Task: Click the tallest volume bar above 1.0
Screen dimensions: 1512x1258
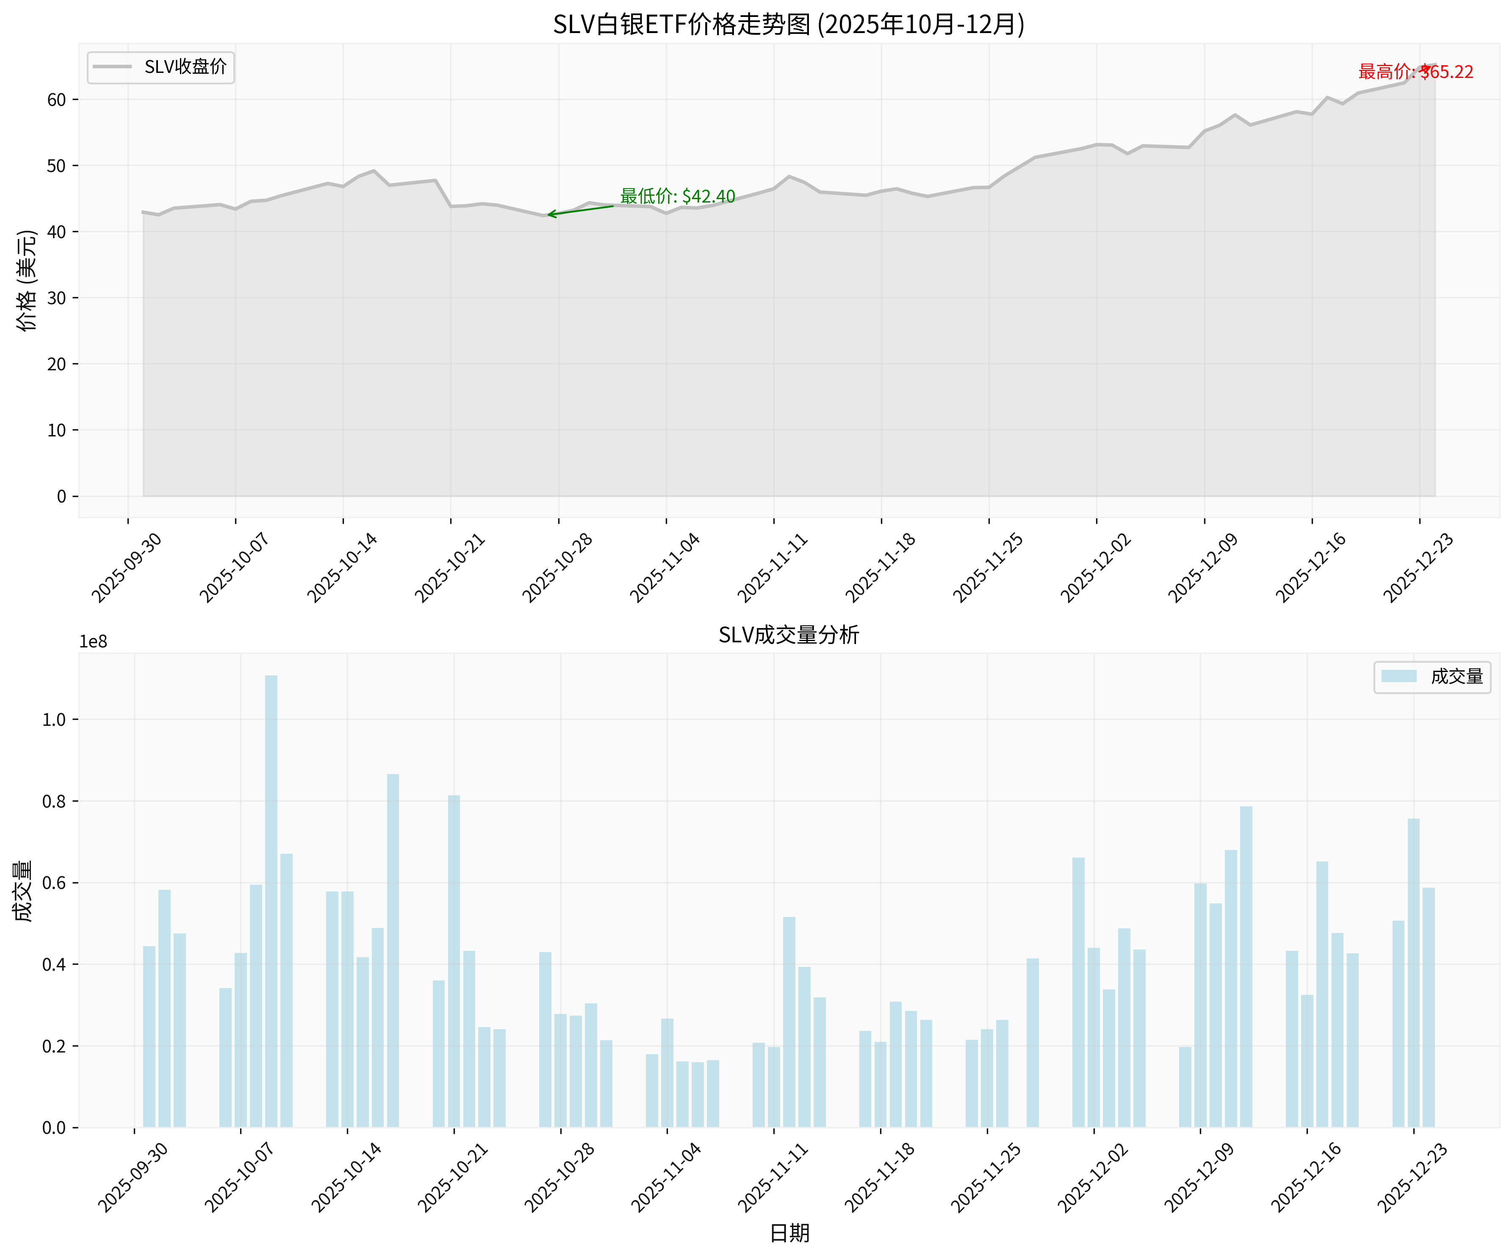Action: click(x=271, y=901)
